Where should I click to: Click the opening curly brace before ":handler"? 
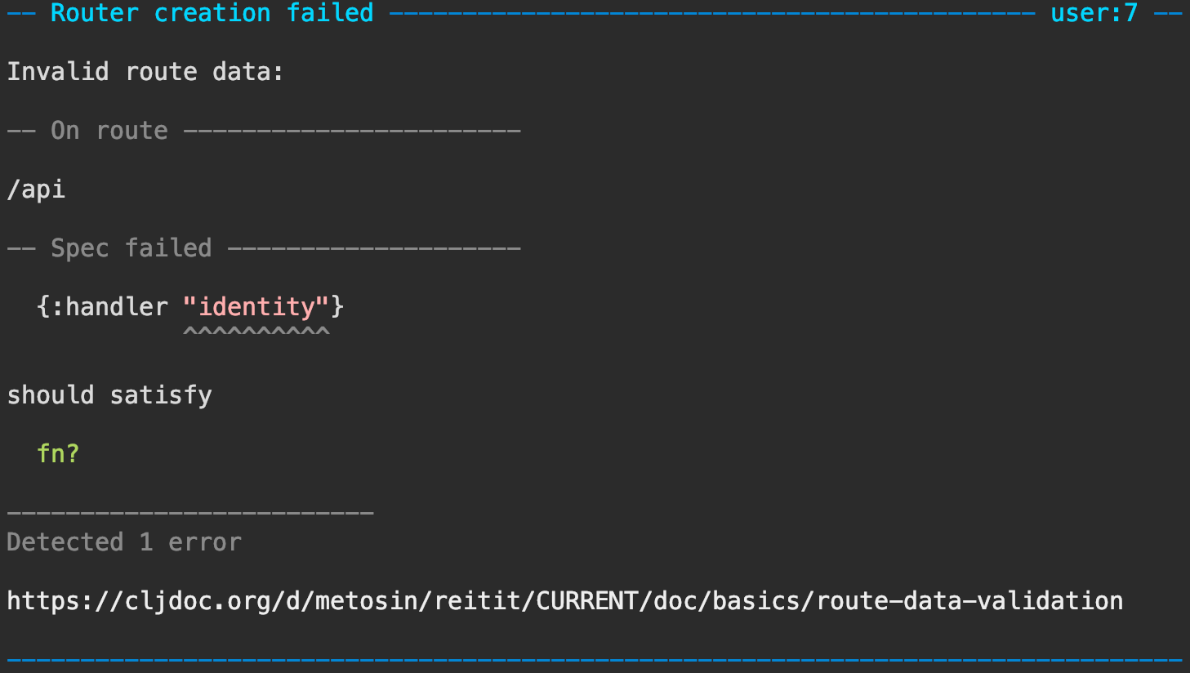pyautogui.click(x=43, y=307)
